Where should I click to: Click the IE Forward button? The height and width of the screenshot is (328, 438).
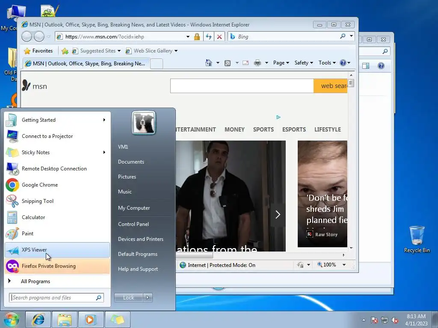coord(39,37)
